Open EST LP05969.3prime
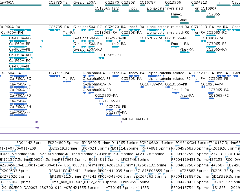Screen dimensions: 240x192 (135, 182)
